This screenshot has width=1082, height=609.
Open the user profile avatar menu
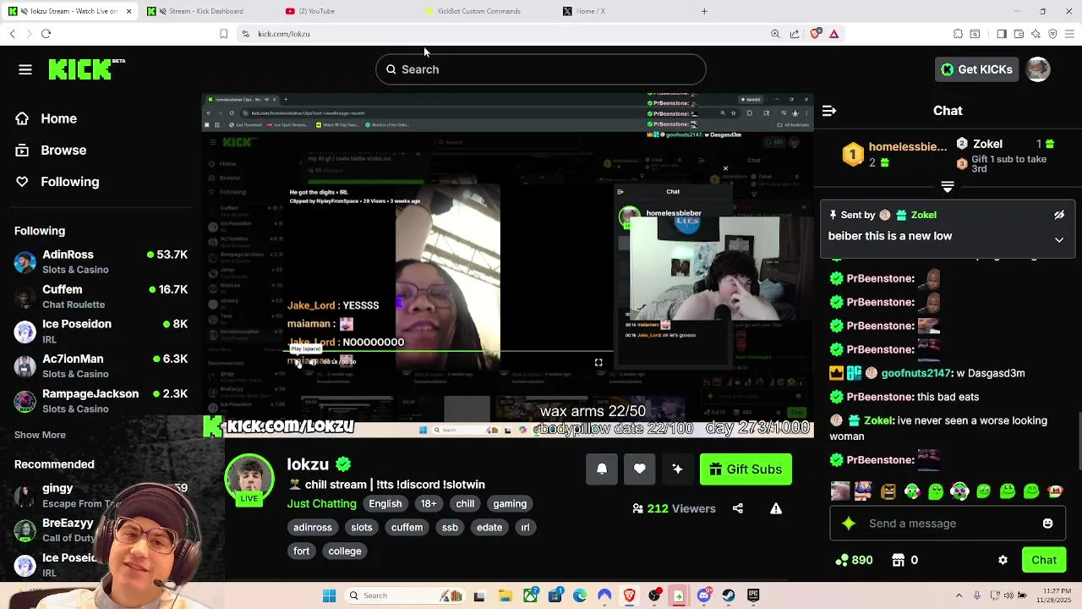1038,69
